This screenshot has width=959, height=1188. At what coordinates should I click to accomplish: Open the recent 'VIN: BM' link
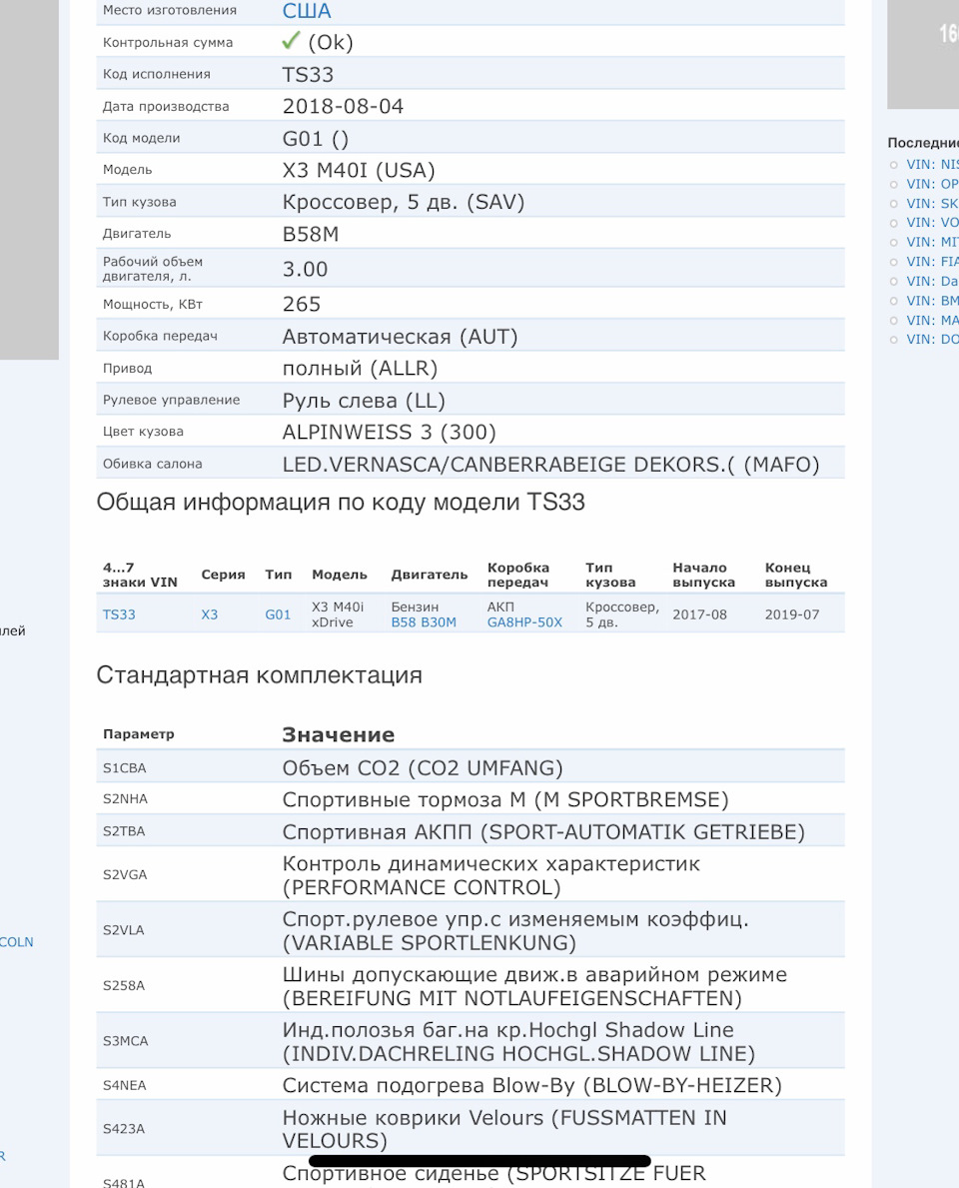point(932,301)
